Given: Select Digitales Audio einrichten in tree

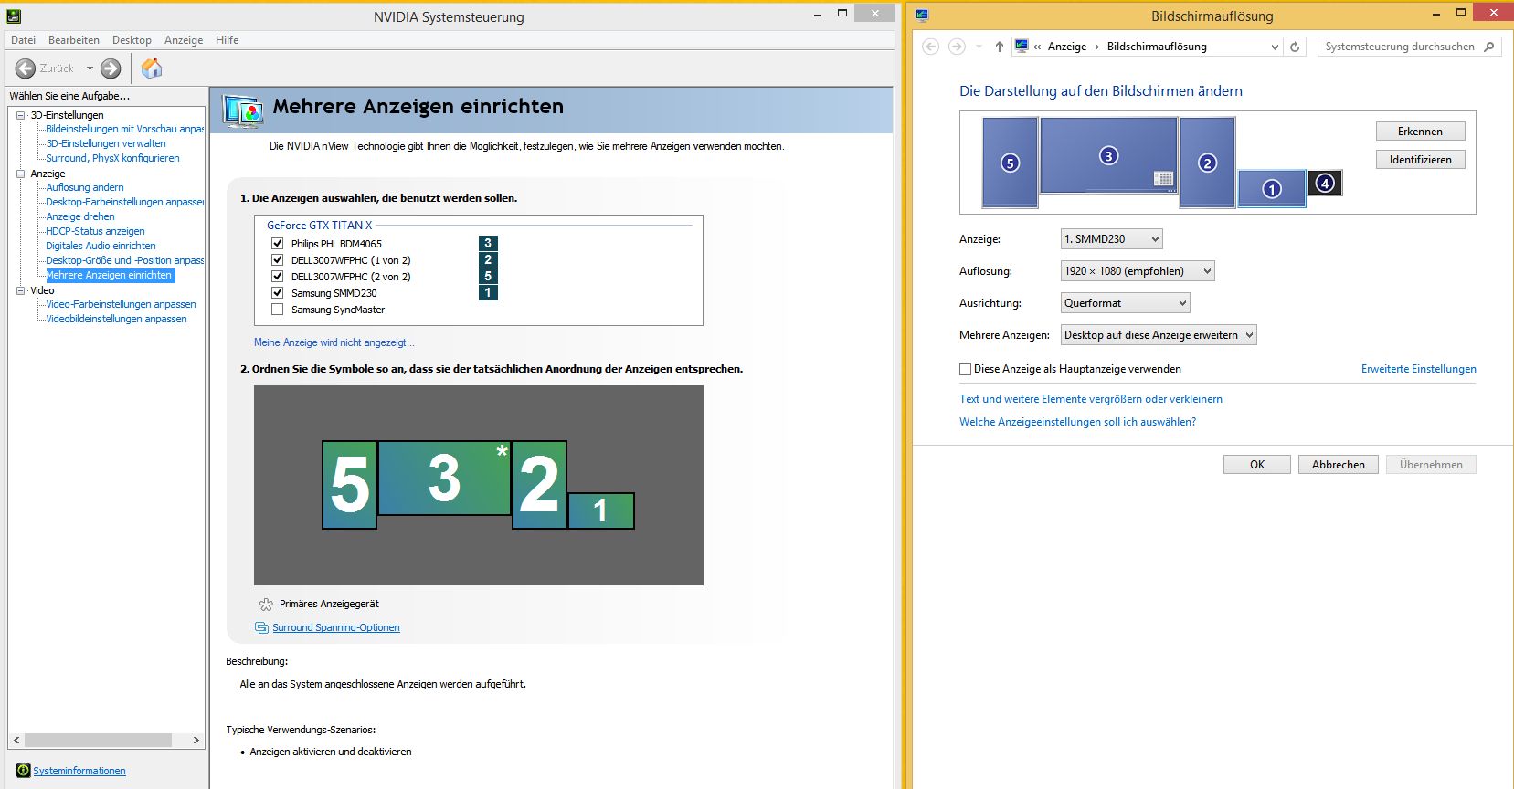Looking at the screenshot, I should (101, 246).
